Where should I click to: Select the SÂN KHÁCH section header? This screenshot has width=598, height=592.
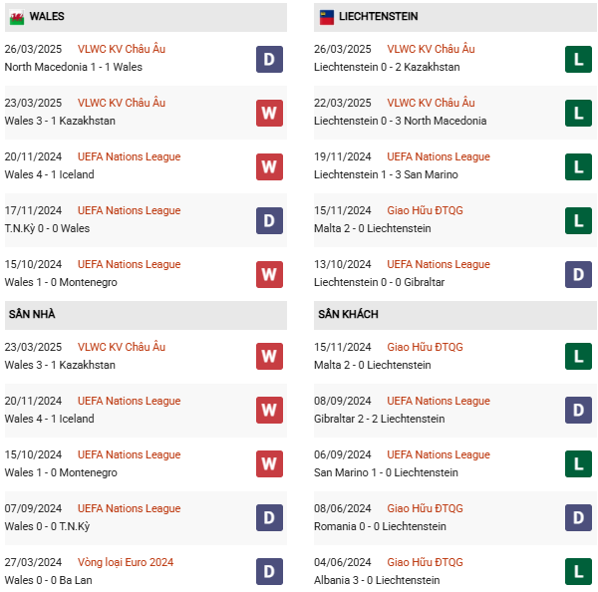[348, 314]
